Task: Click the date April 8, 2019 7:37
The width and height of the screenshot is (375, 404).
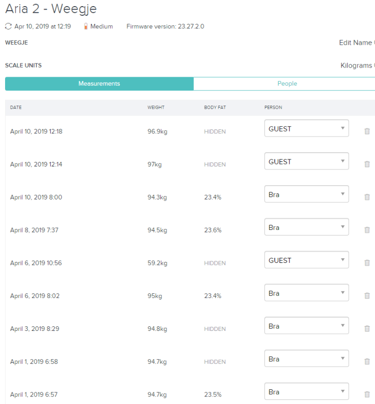Action: (35, 230)
